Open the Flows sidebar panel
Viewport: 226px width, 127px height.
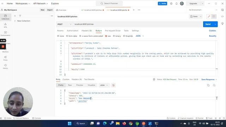[6, 58]
